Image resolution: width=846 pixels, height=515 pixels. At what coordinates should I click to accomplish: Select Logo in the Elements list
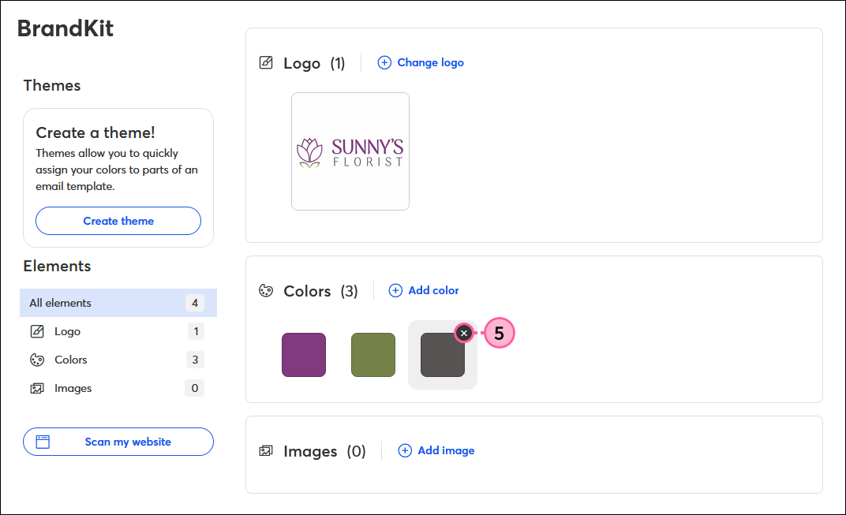click(118, 331)
